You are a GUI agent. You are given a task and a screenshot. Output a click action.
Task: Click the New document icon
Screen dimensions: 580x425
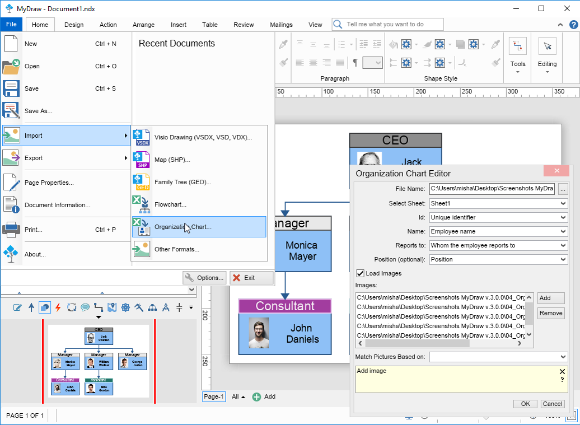coord(11,44)
